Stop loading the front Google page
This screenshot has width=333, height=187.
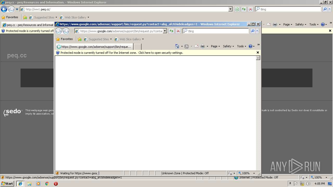(x=178, y=31)
